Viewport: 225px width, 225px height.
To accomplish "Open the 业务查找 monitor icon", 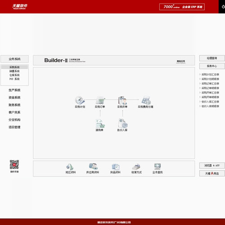I will point(157,166).
